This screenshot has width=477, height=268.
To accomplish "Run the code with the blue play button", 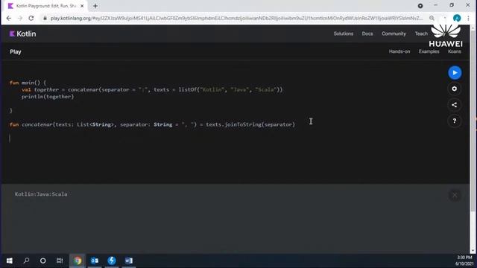I will tap(455, 73).
